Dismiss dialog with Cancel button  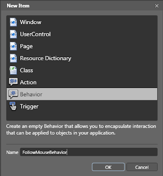(x=142, y=167)
